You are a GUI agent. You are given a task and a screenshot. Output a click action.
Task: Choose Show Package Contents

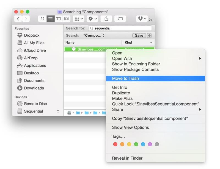click(155, 69)
